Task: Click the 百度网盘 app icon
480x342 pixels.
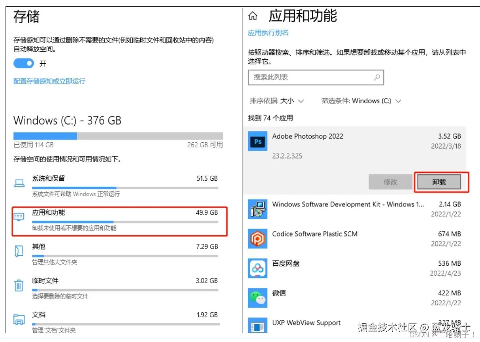Action: (258, 268)
